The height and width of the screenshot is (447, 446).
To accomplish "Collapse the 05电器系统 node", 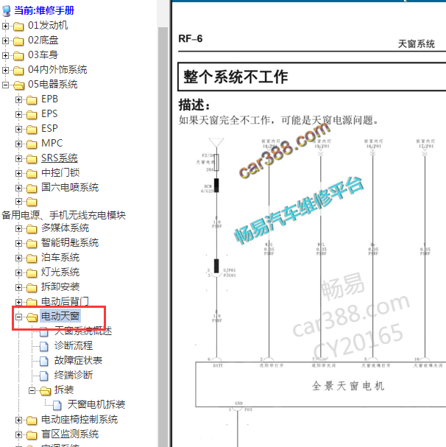I will [x=5, y=85].
